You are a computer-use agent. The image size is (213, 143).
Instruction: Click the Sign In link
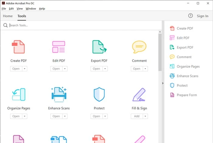click(203, 16)
